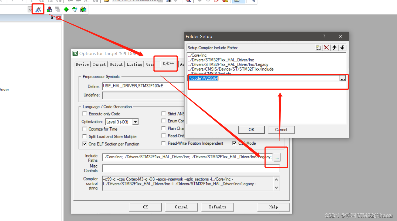Click the Undefine input field
The width and height of the screenshot is (397, 221).
pyautogui.click(x=143, y=95)
